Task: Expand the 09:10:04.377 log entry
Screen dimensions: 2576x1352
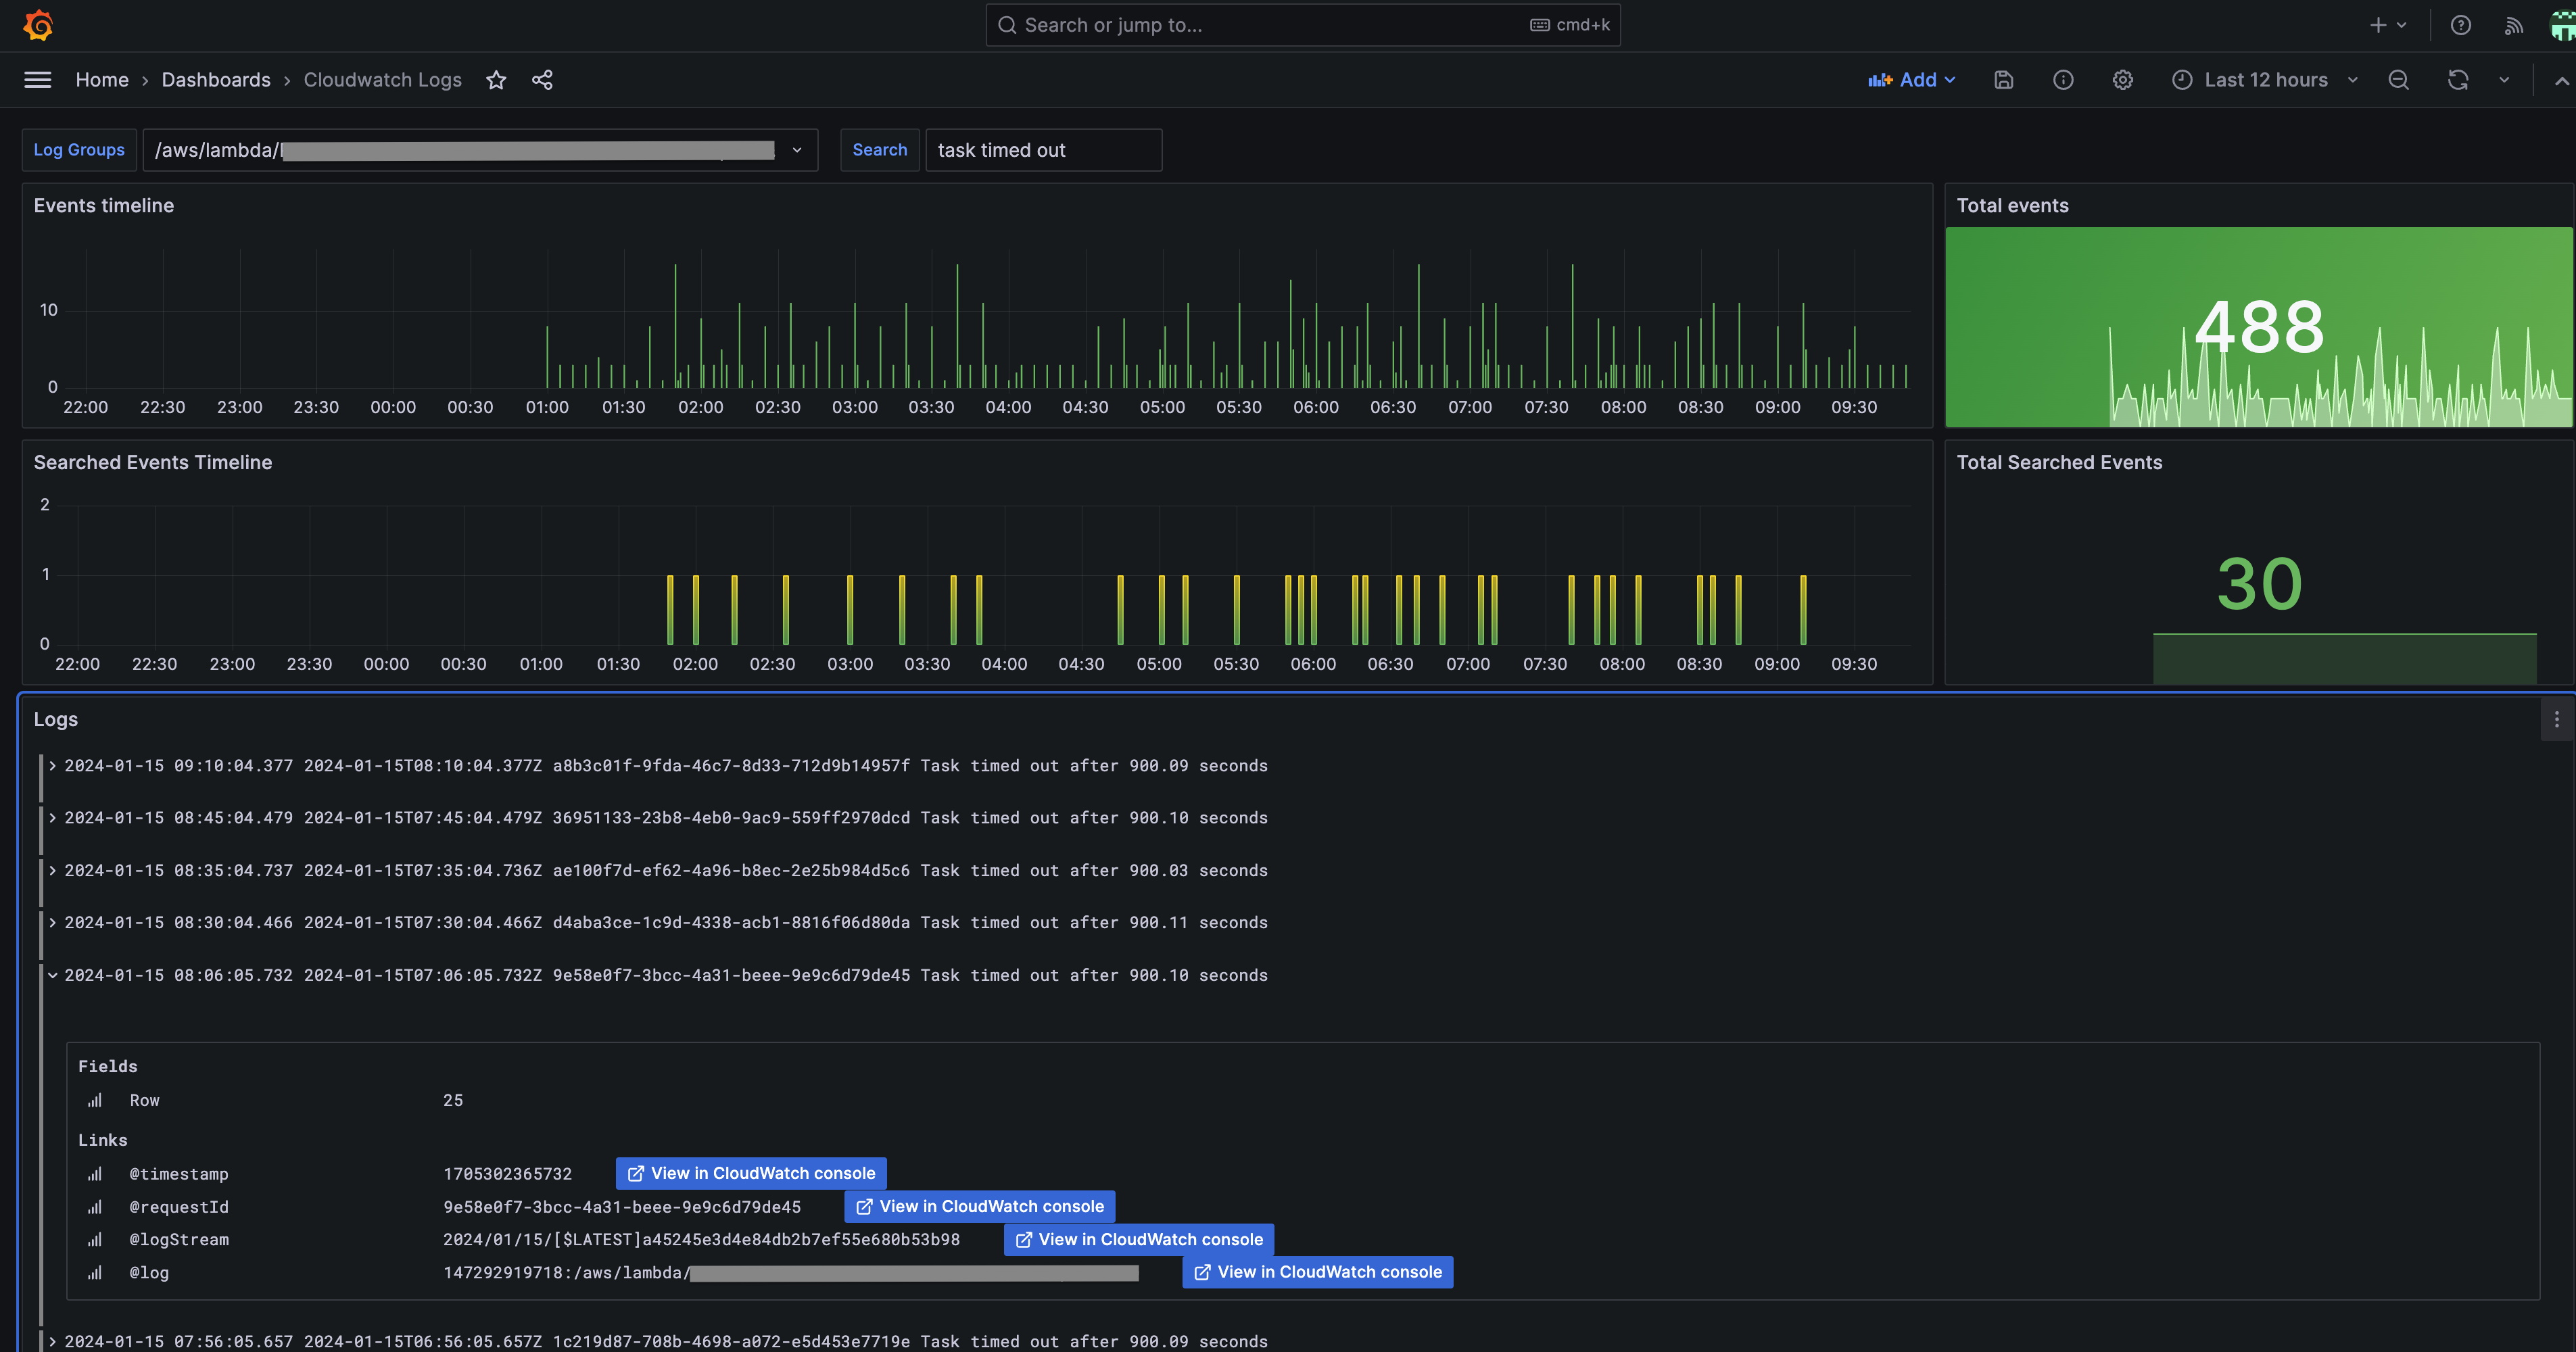Action: click(53, 766)
